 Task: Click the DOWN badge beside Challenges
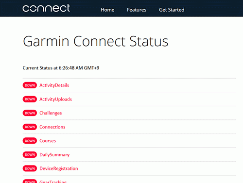(30, 113)
